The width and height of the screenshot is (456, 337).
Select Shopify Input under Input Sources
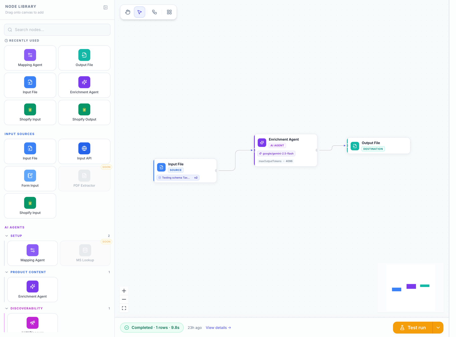pos(30,206)
